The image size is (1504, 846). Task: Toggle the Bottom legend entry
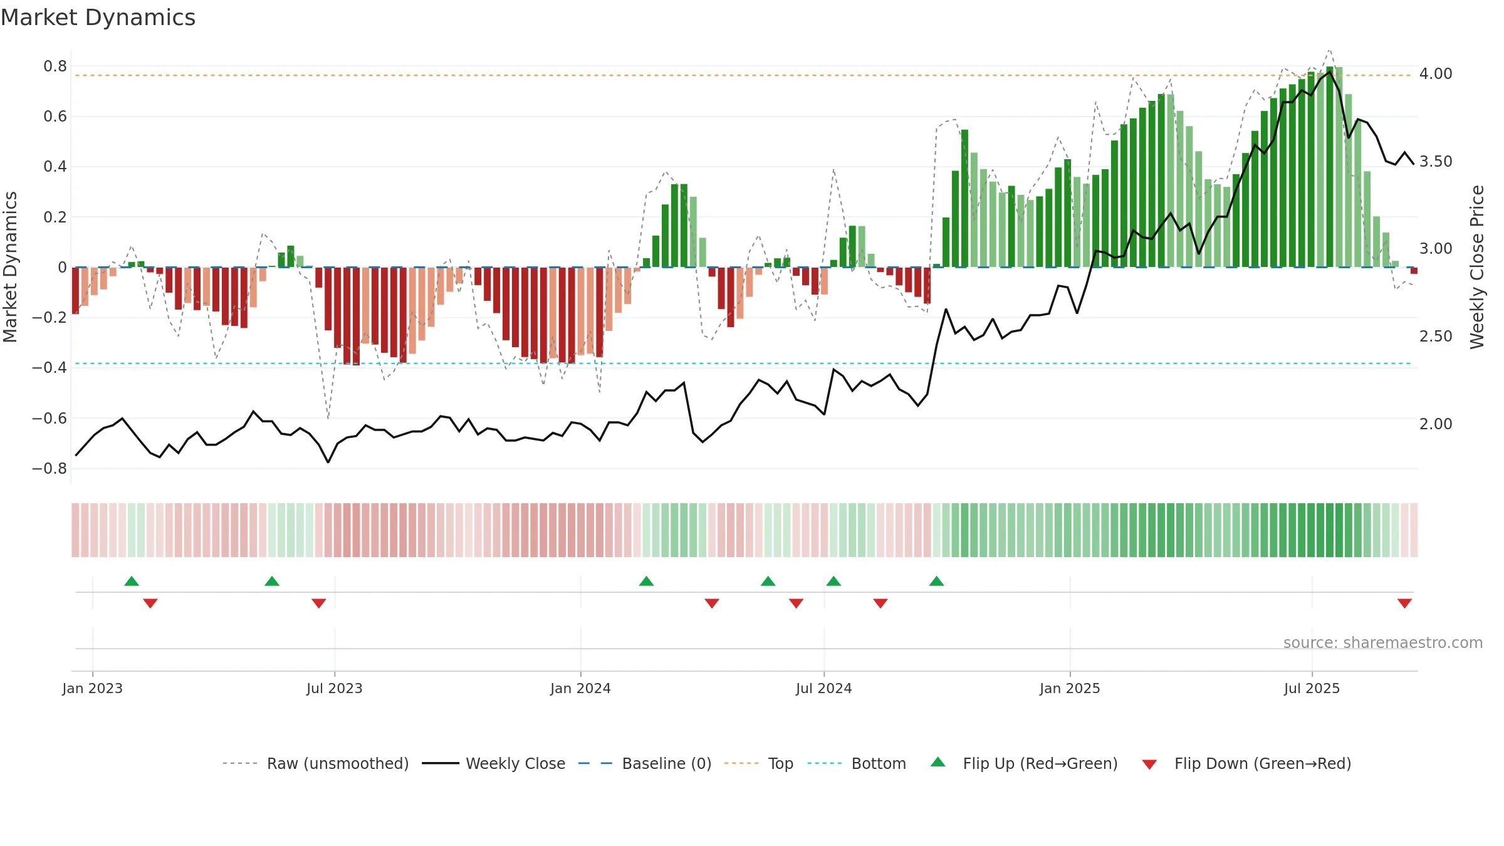tap(857, 763)
